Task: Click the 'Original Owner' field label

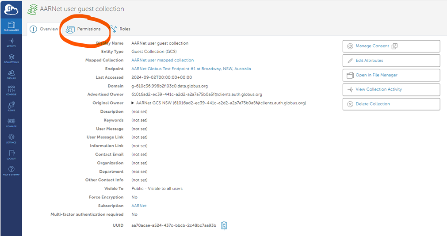Action: point(108,103)
